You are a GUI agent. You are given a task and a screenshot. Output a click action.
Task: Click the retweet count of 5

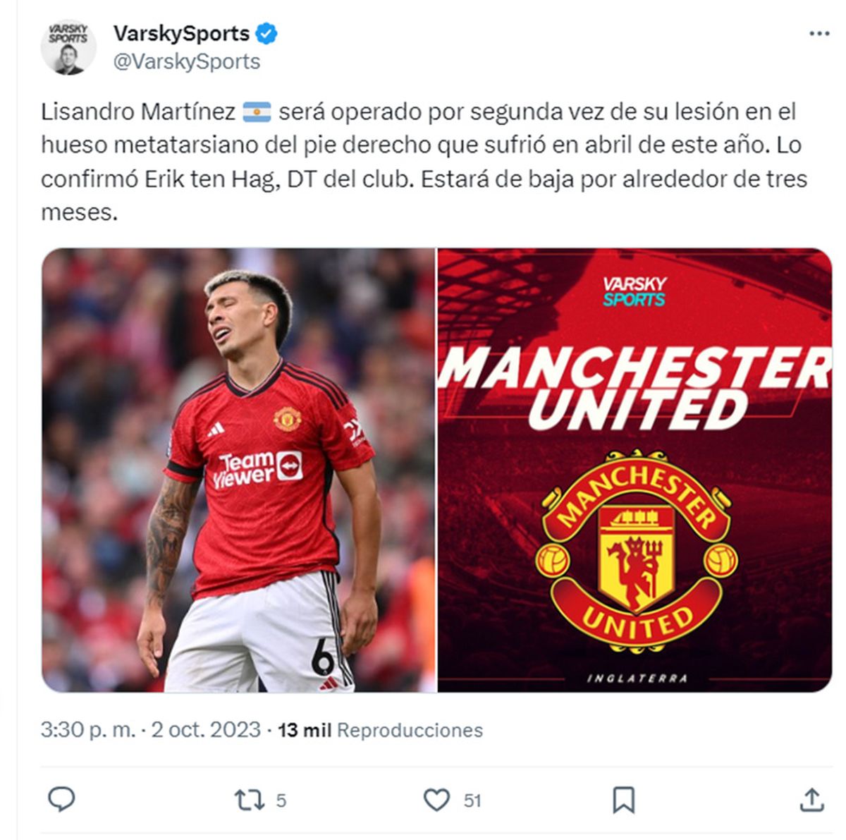tap(281, 801)
